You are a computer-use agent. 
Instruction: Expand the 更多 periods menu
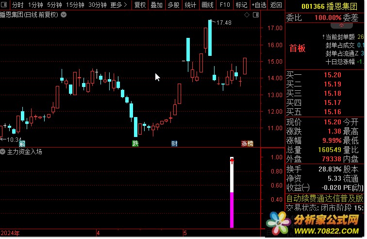pos(118,5)
